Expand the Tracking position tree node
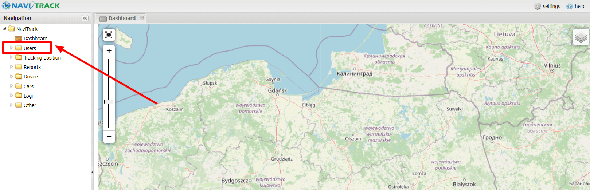 11,57
